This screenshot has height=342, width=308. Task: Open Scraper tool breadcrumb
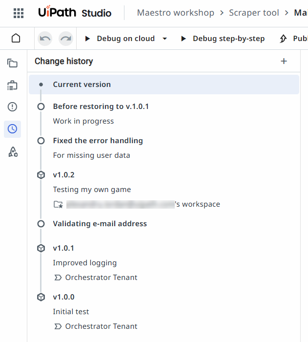pos(254,13)
